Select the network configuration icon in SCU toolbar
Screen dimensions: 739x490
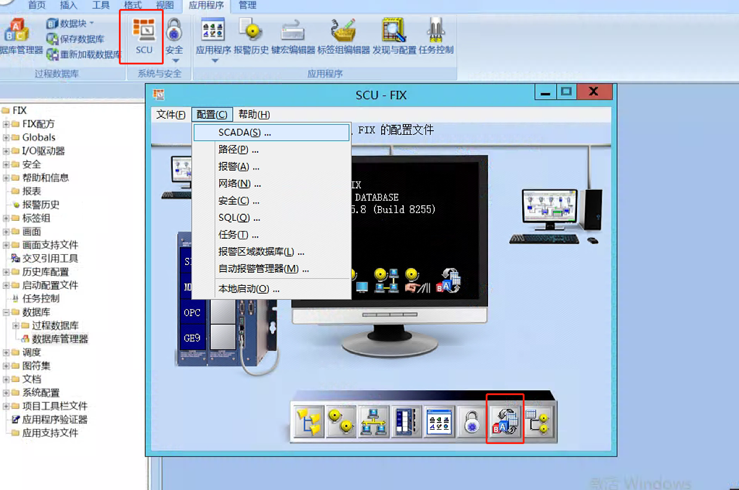coord(373,421)
